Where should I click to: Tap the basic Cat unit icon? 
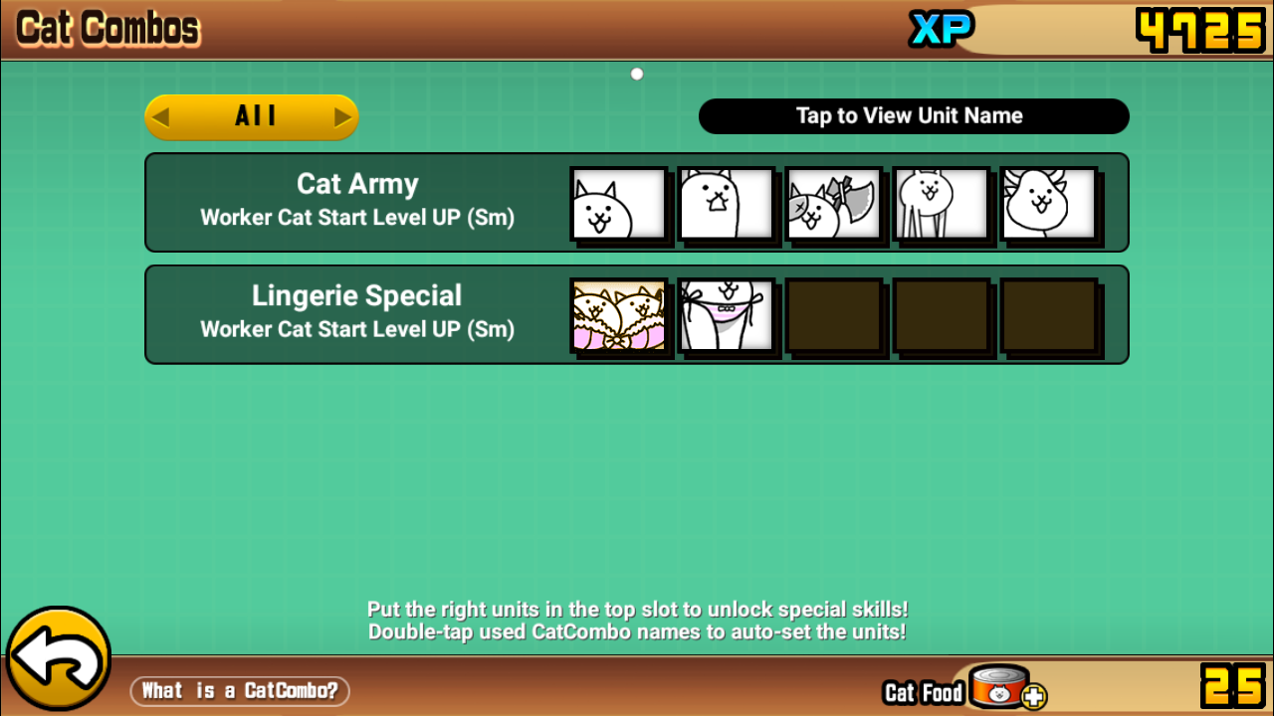point(618,204)
